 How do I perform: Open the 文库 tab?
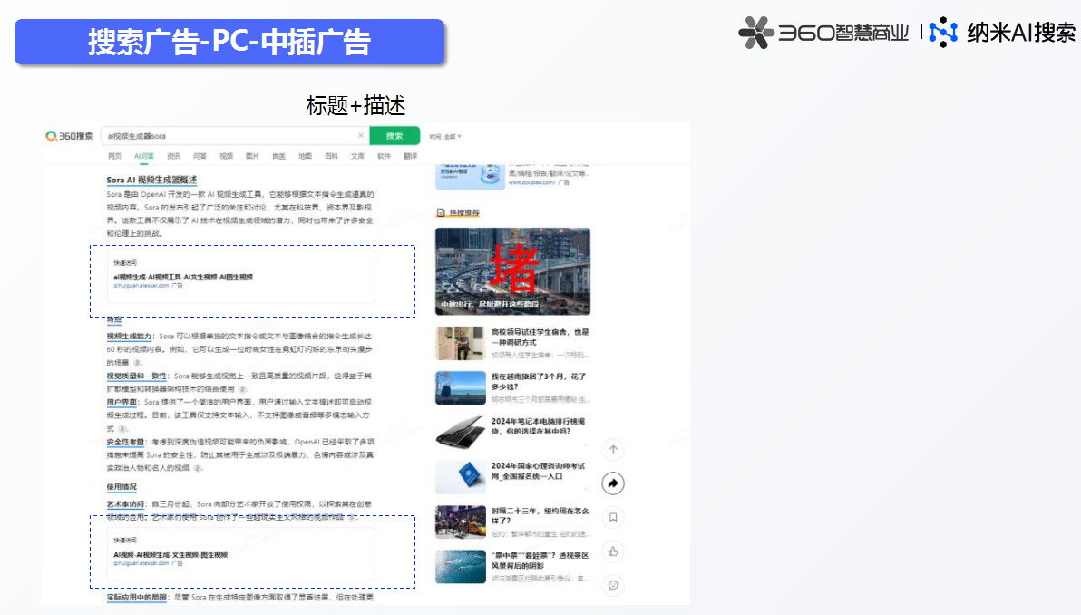pos(358,157)
